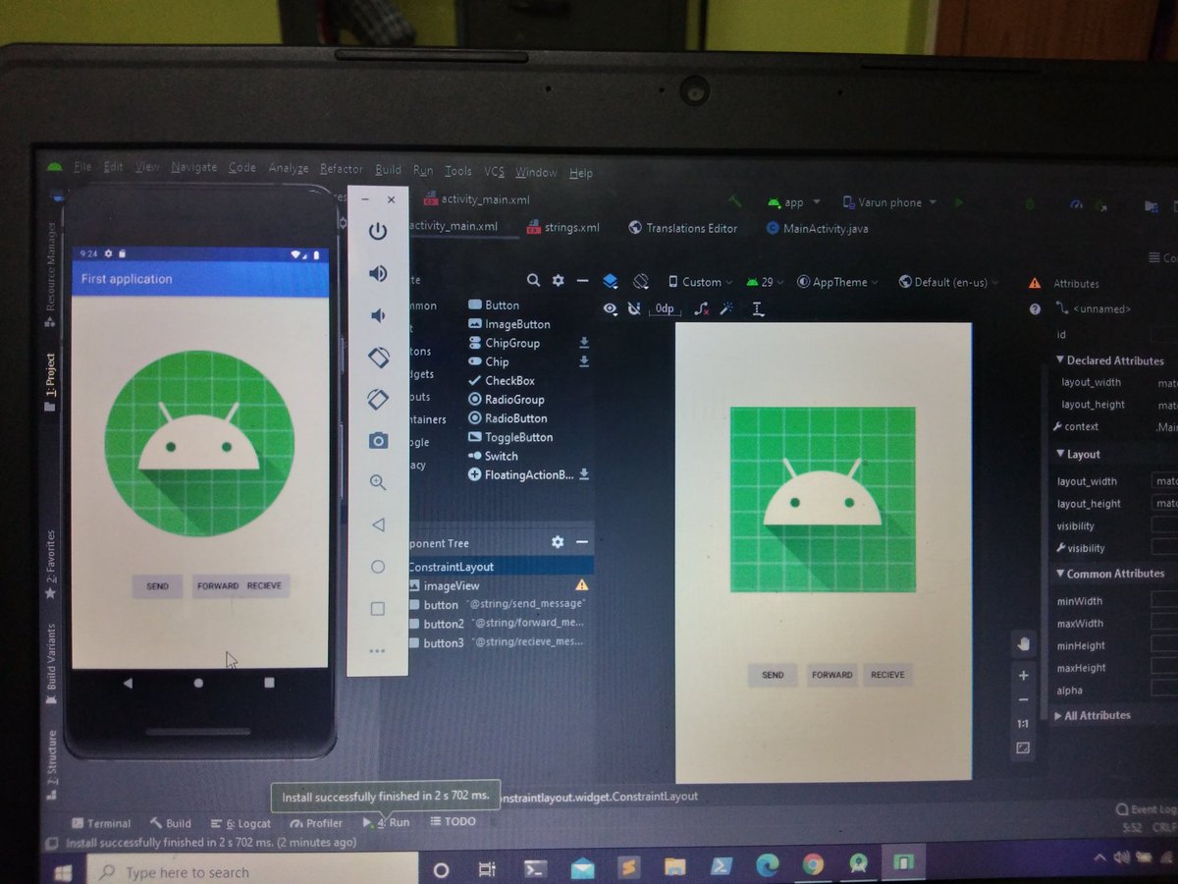Screen dimensions: 1178x884
Task: Click the palette search icon
Action: click(x=533, y=281)
